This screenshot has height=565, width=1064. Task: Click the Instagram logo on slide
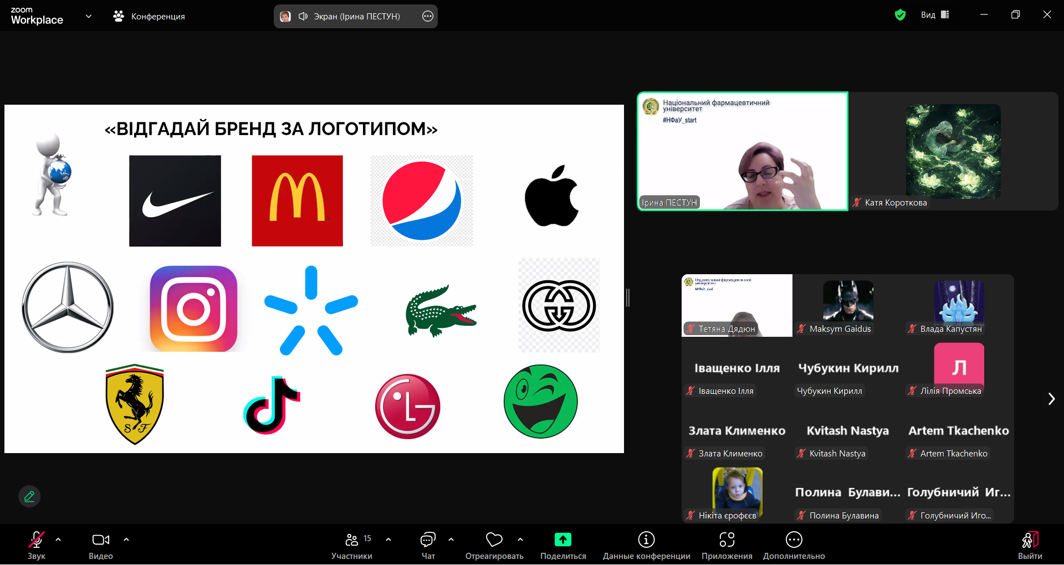click(193, 309)
